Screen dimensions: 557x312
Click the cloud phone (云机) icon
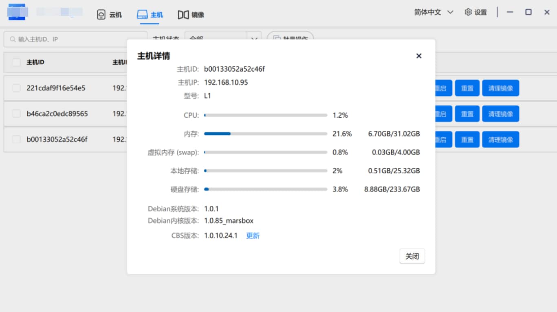pos(101,15)
